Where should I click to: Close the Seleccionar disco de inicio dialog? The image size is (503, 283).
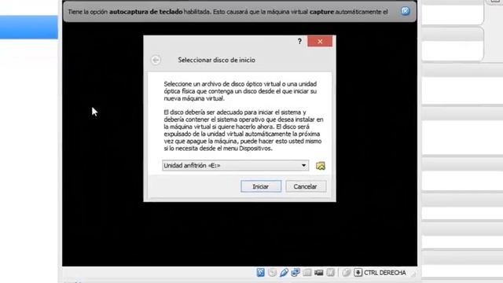coord(320,42)
